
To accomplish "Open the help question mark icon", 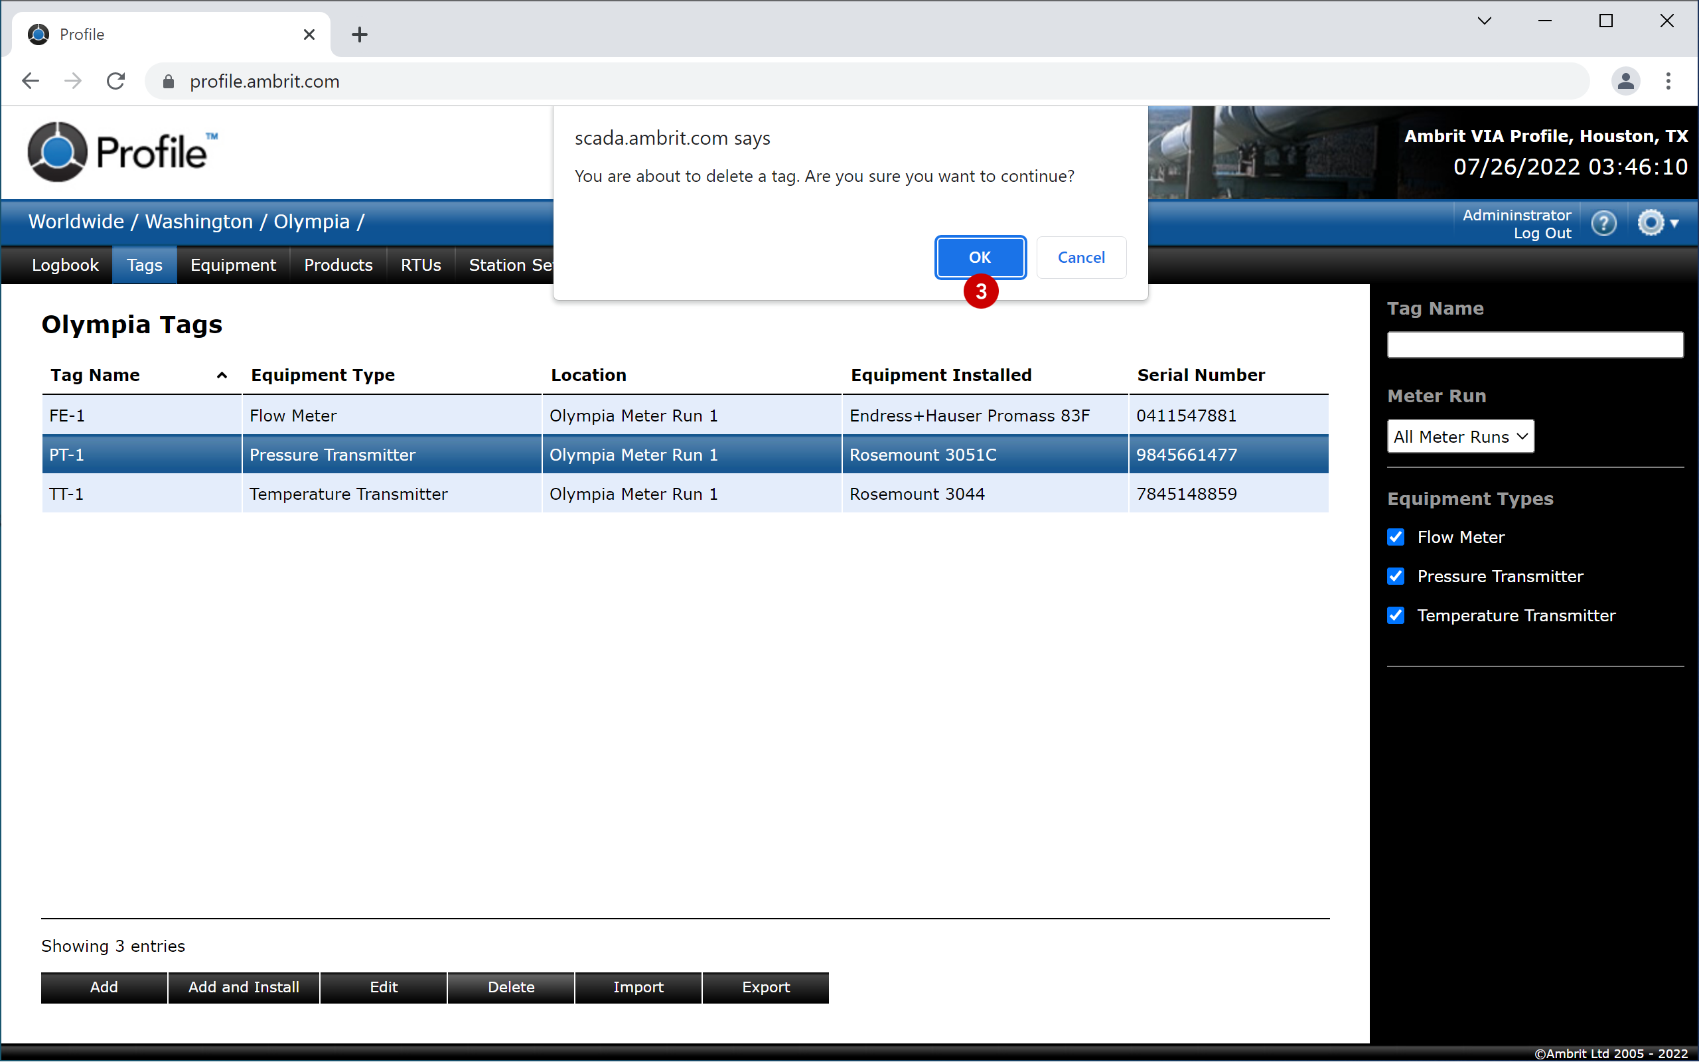I will pyautogui.click(x=1603, y=224).
